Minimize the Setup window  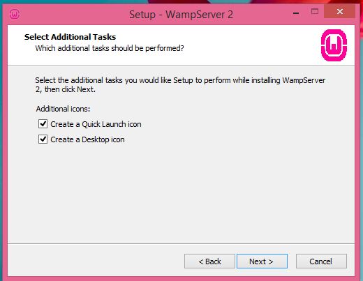pyautogui.click(x=296, y=13)
